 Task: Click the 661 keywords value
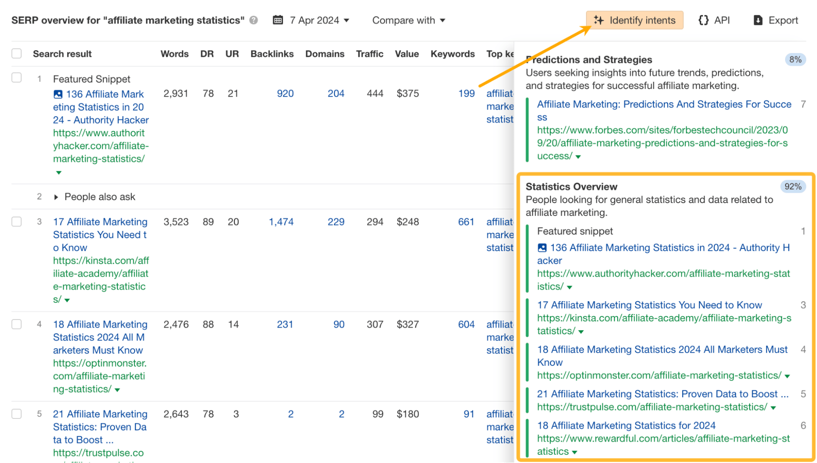coord(466,222)
